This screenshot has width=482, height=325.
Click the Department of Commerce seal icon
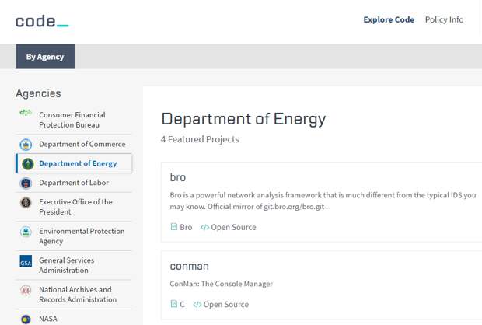pyautogui.click(x=26, y=144)
